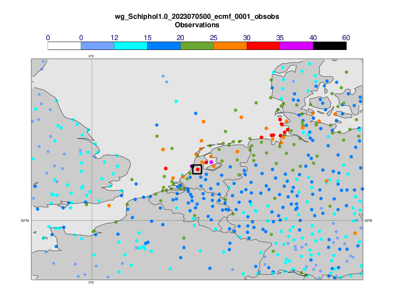Click the white 0-0 legend color swatch
Screen dimensions: 417x295
point(64,46)
